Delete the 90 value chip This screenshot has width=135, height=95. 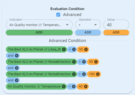(96, 62)
